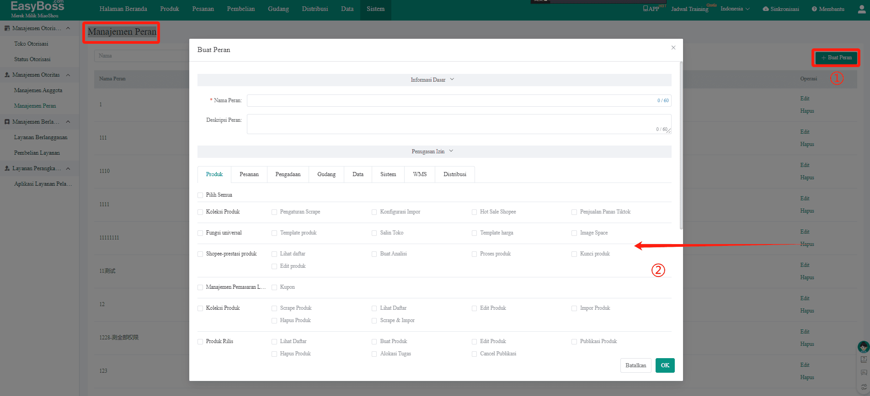Open Halaman Beranda in top navigation

tap(123, 9)
